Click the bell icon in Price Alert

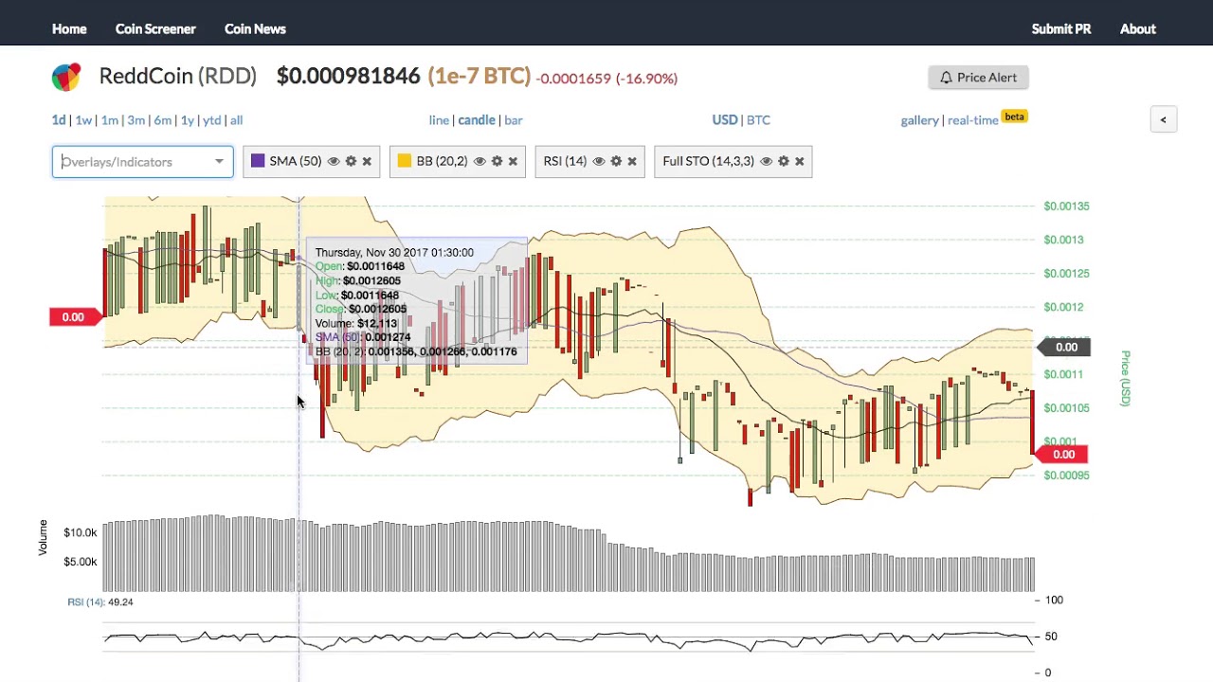coord(946,78)
